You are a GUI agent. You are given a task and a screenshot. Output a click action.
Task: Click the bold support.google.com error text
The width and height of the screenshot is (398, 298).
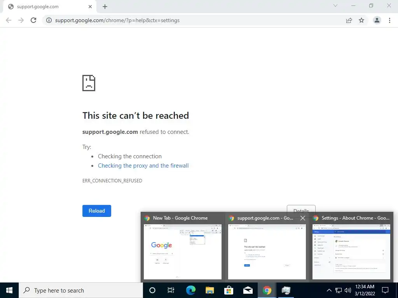tap(110, 132)
